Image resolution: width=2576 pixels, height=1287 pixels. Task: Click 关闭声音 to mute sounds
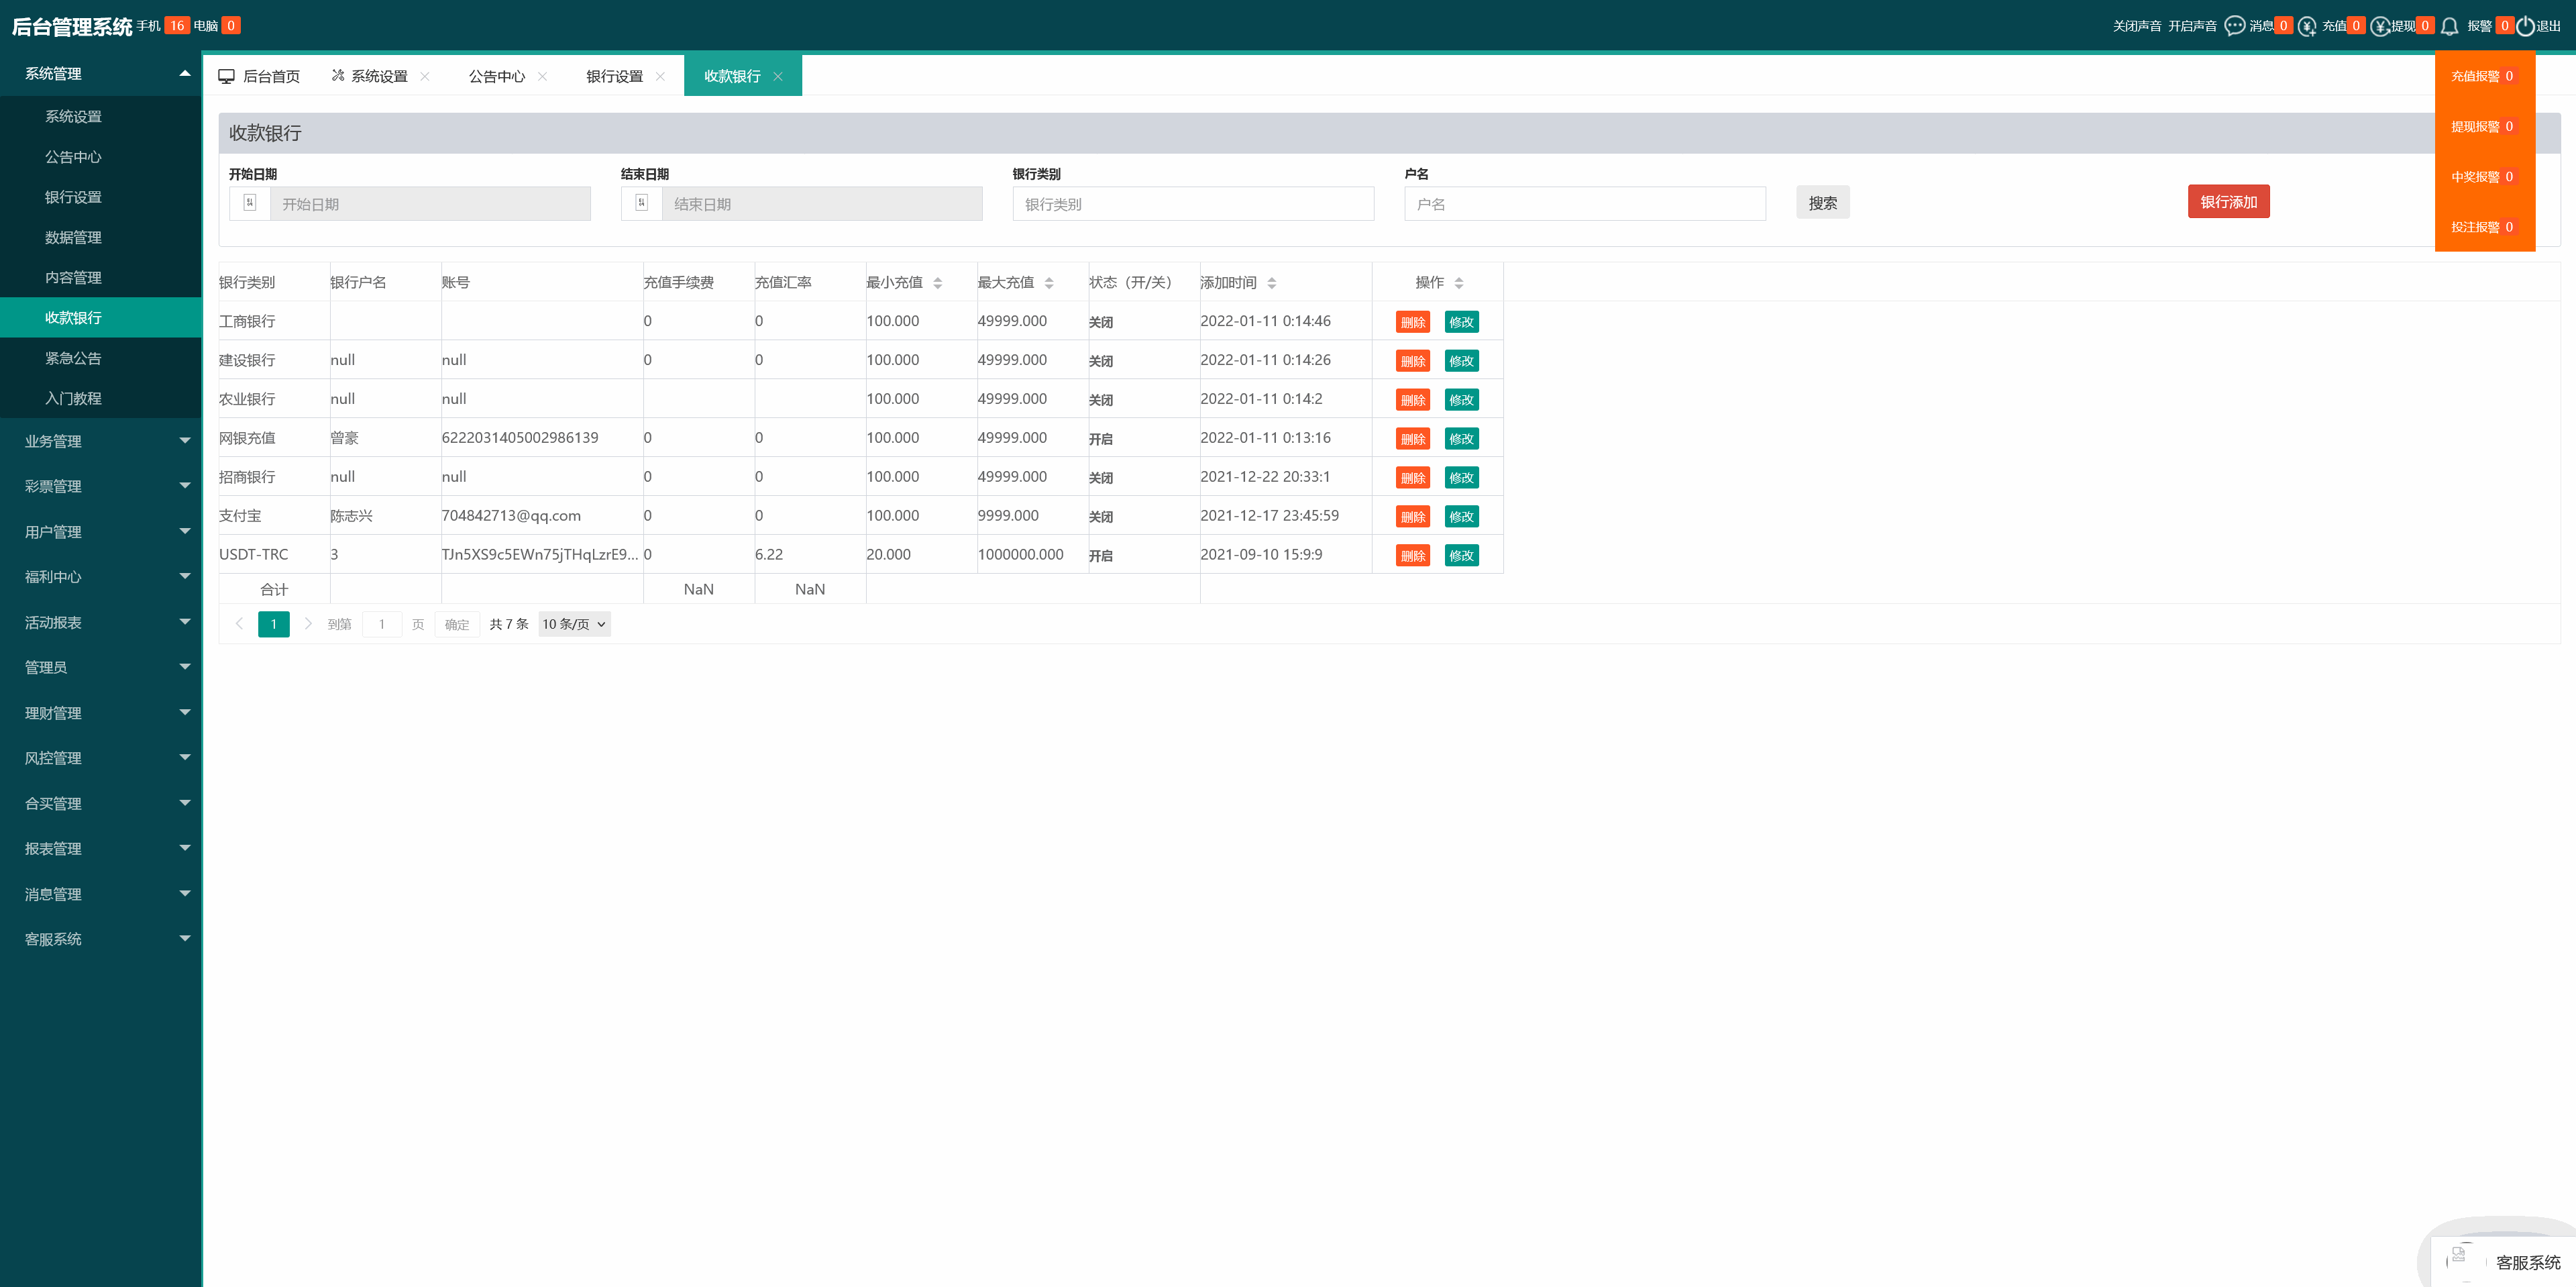pos(2136,26)
